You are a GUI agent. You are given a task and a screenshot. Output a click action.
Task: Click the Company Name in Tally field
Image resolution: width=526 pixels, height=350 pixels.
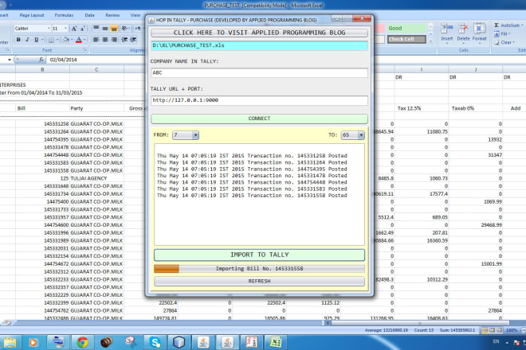tap(259, 72)
